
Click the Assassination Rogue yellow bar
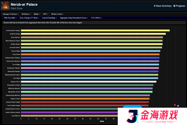coord(95,30)
